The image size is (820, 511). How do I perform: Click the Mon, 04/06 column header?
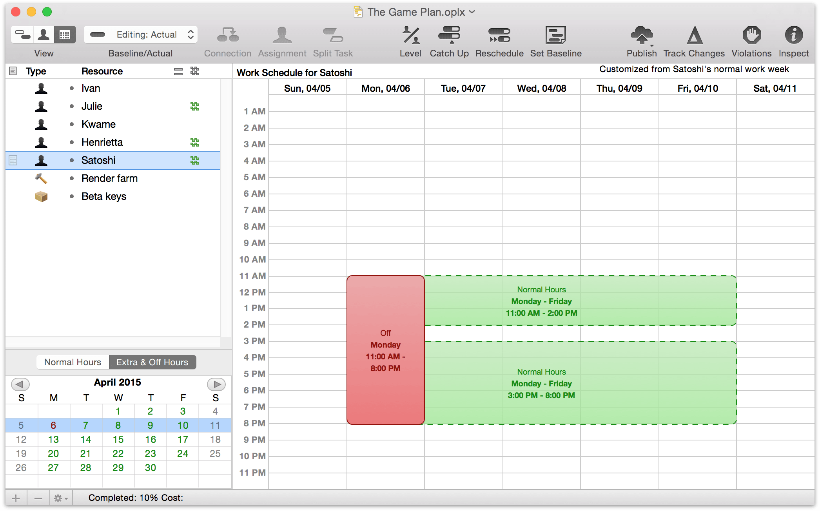386,88
